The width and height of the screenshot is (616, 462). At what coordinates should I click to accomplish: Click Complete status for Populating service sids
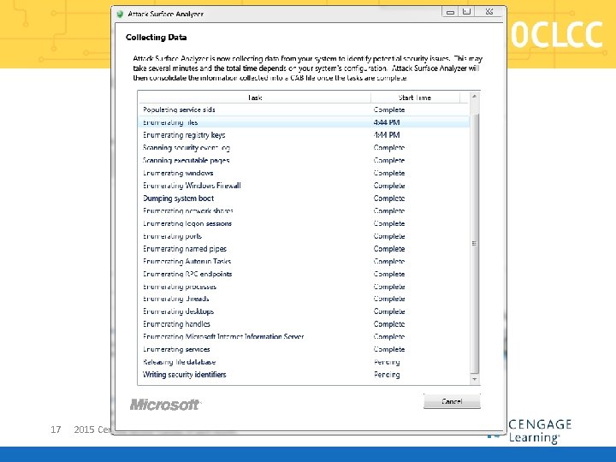click(x=389, y=110)
